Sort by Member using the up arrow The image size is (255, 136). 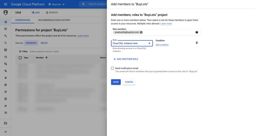click(x=46, y=58)
